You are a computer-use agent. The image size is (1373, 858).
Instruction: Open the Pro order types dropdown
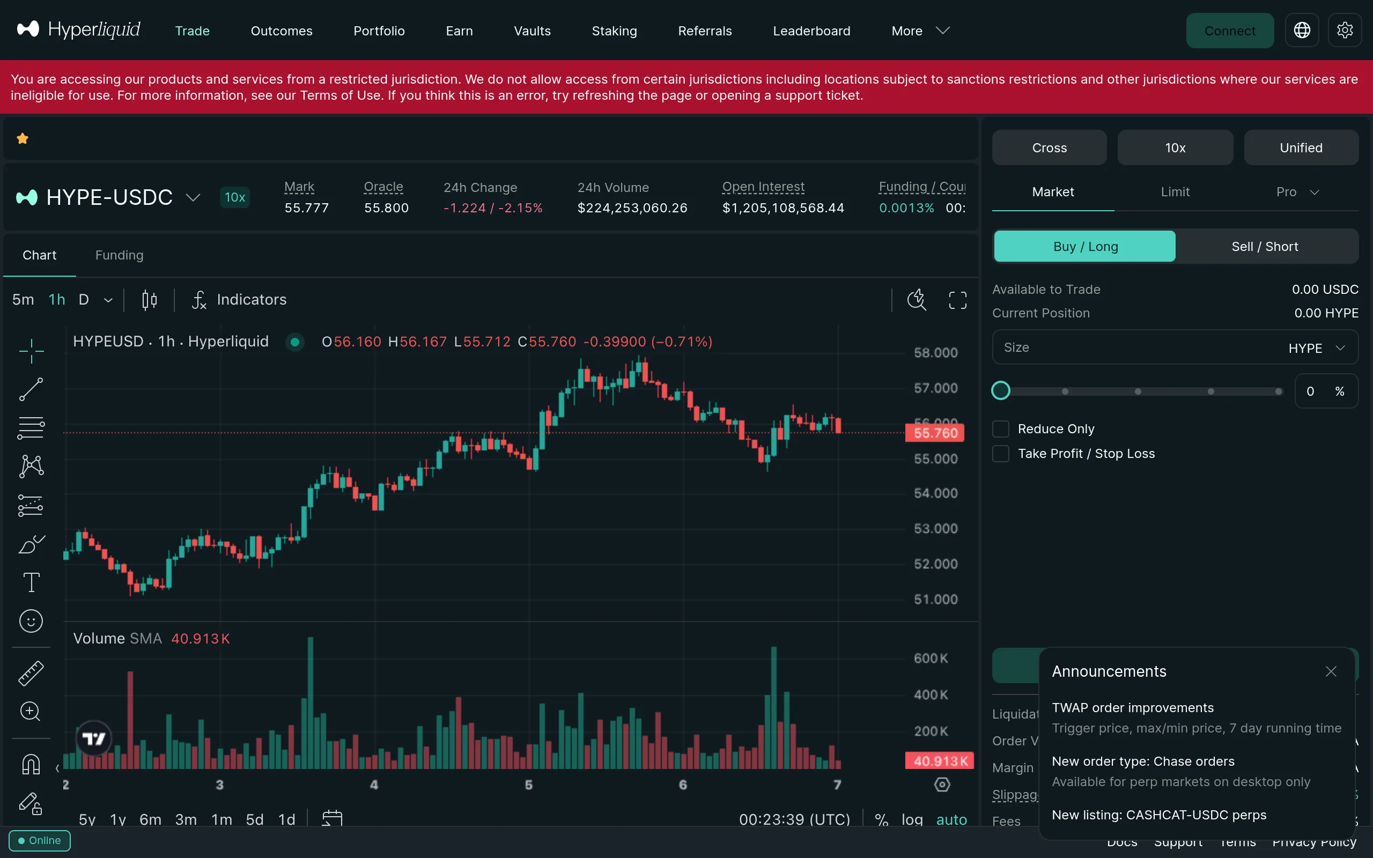tap(1297, 192)
